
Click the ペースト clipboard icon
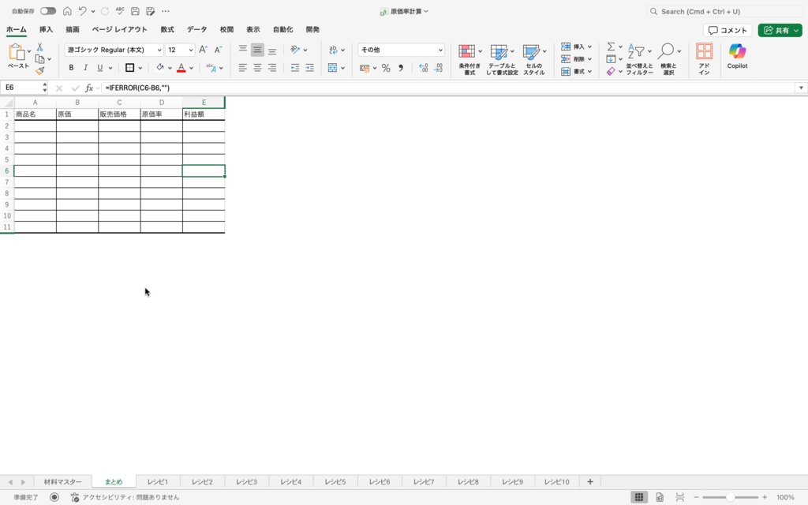tap(17, 52)
